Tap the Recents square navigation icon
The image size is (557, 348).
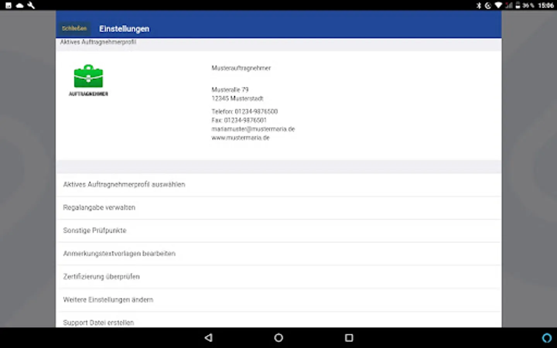click(x=349, y=338)
